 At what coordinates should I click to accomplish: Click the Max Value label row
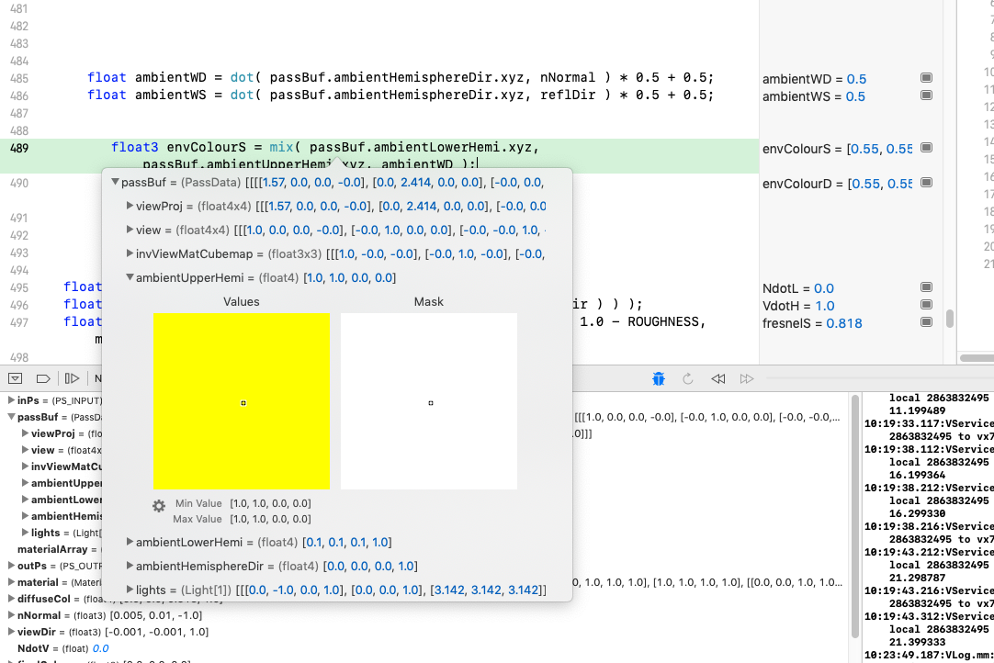pyautogui.click(x=243, y=519)
